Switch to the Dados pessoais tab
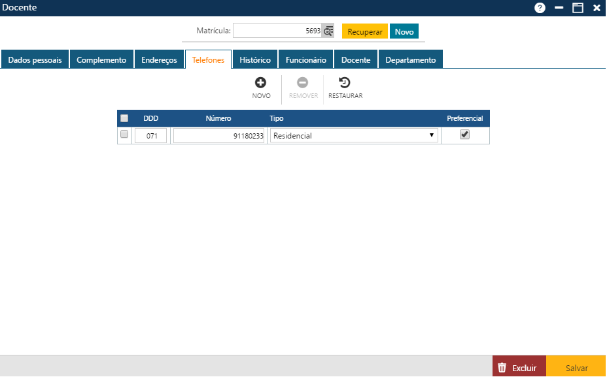 point(35,60)
